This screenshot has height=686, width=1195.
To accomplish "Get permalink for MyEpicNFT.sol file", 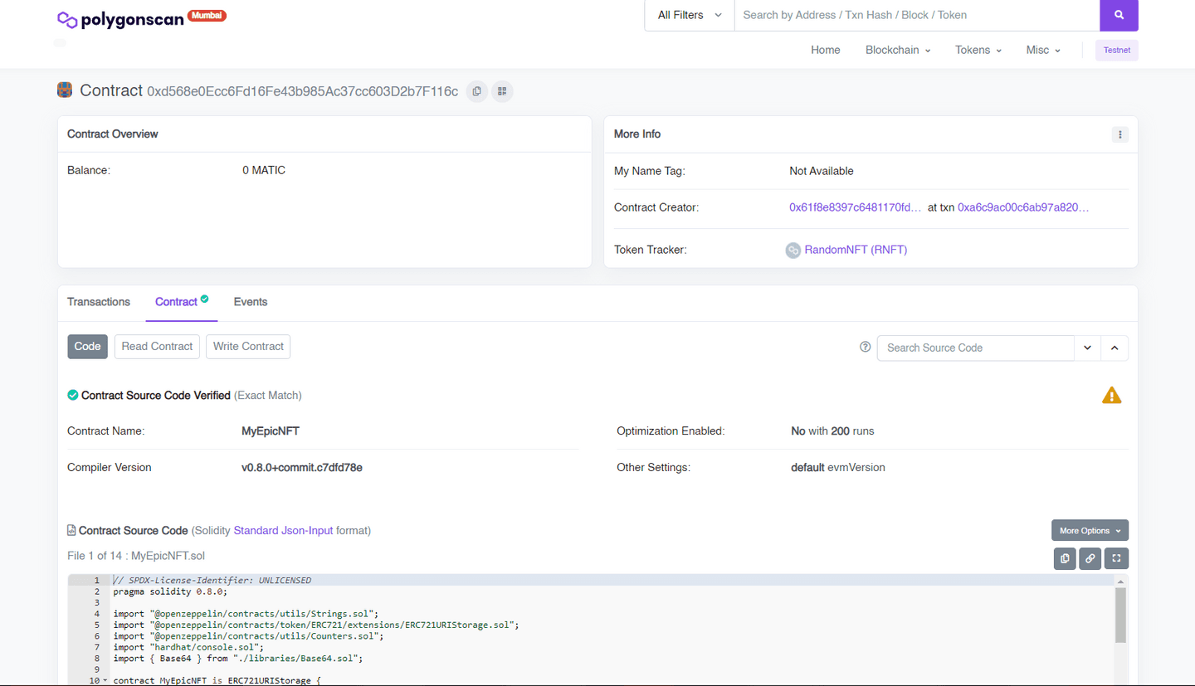I will (1090, 558).
